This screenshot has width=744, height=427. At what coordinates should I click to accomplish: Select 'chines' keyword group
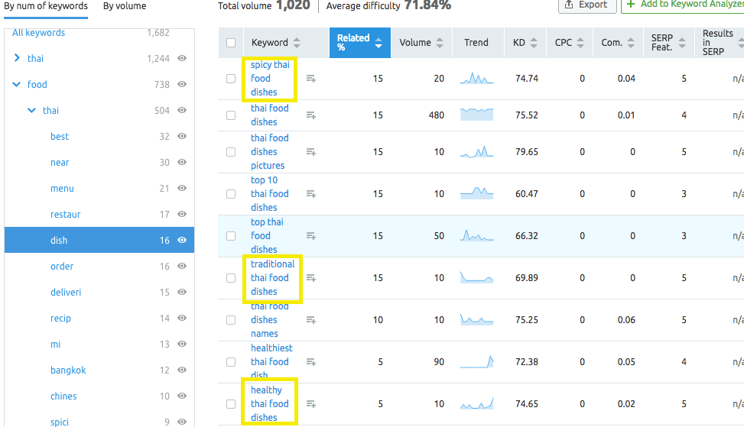point(63,396)
